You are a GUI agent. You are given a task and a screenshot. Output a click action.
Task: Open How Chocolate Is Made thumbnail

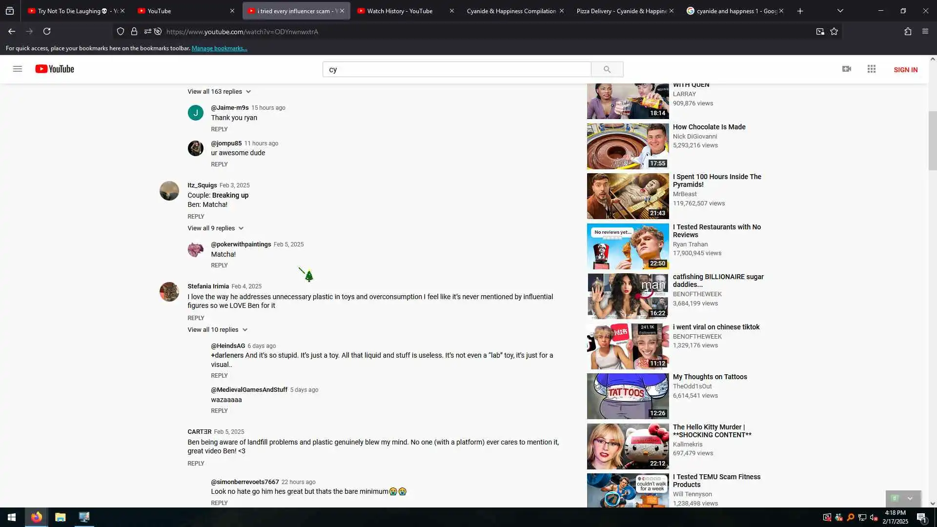(628, 146)
